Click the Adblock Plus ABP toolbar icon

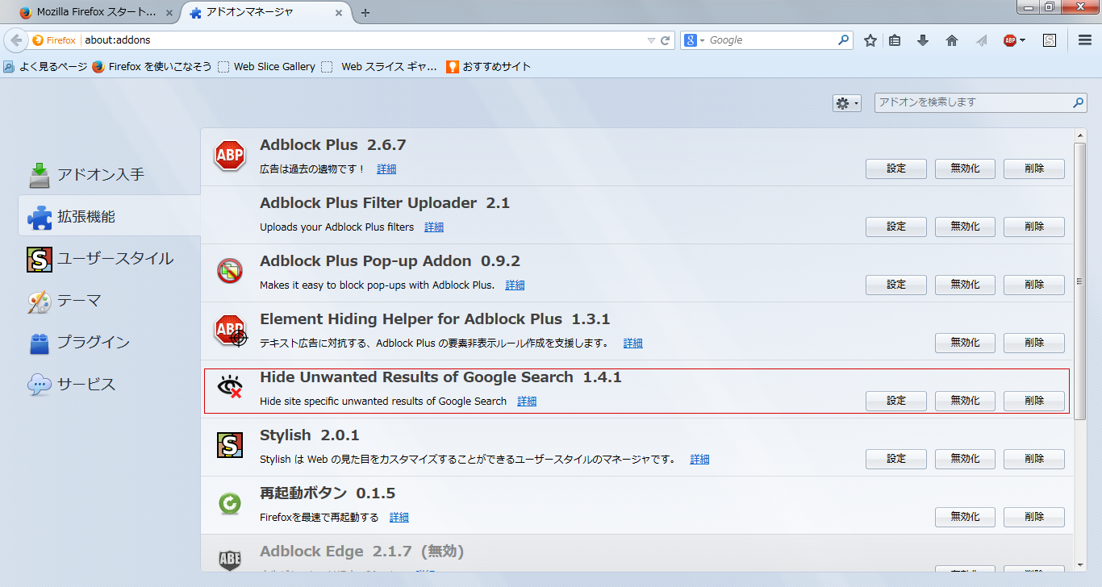tap(1009, 40)
